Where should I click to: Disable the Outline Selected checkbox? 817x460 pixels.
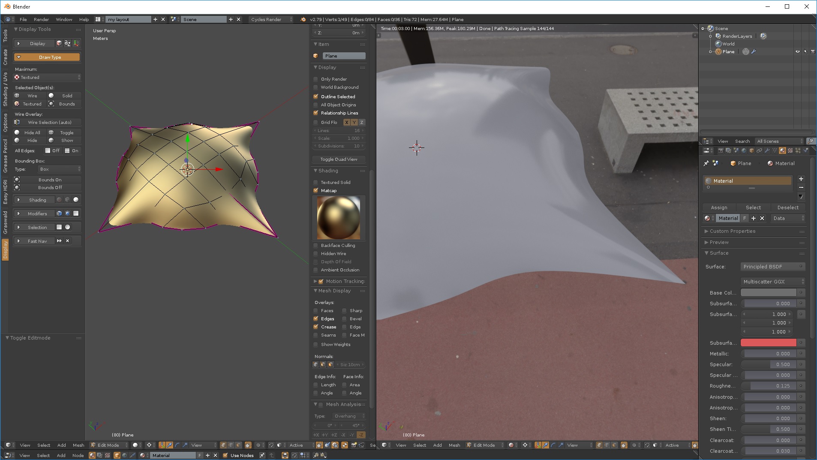pos(316,96)
